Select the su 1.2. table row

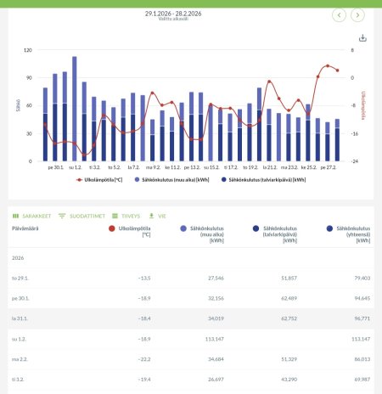pos(191,339)
